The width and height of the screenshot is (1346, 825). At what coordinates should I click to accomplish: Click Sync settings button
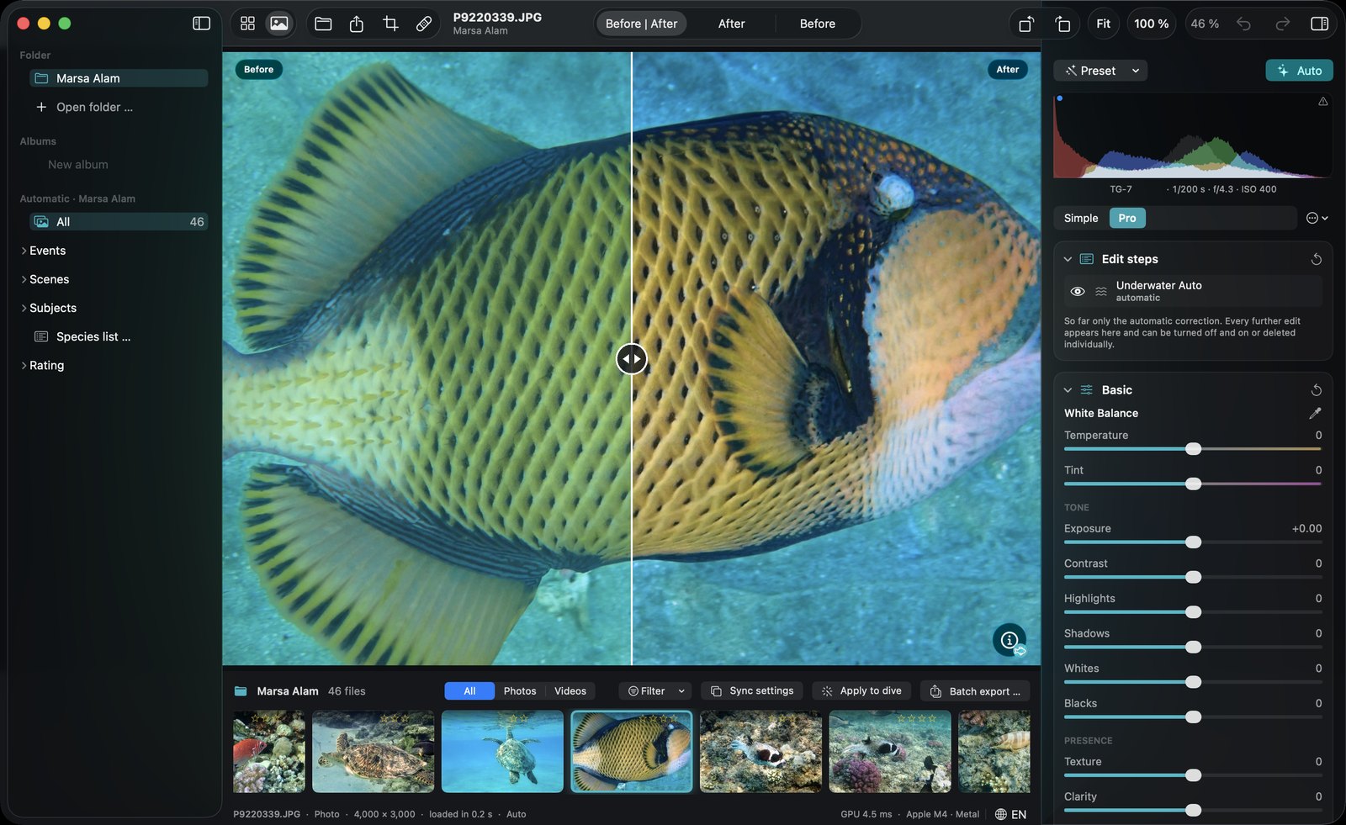752,691
